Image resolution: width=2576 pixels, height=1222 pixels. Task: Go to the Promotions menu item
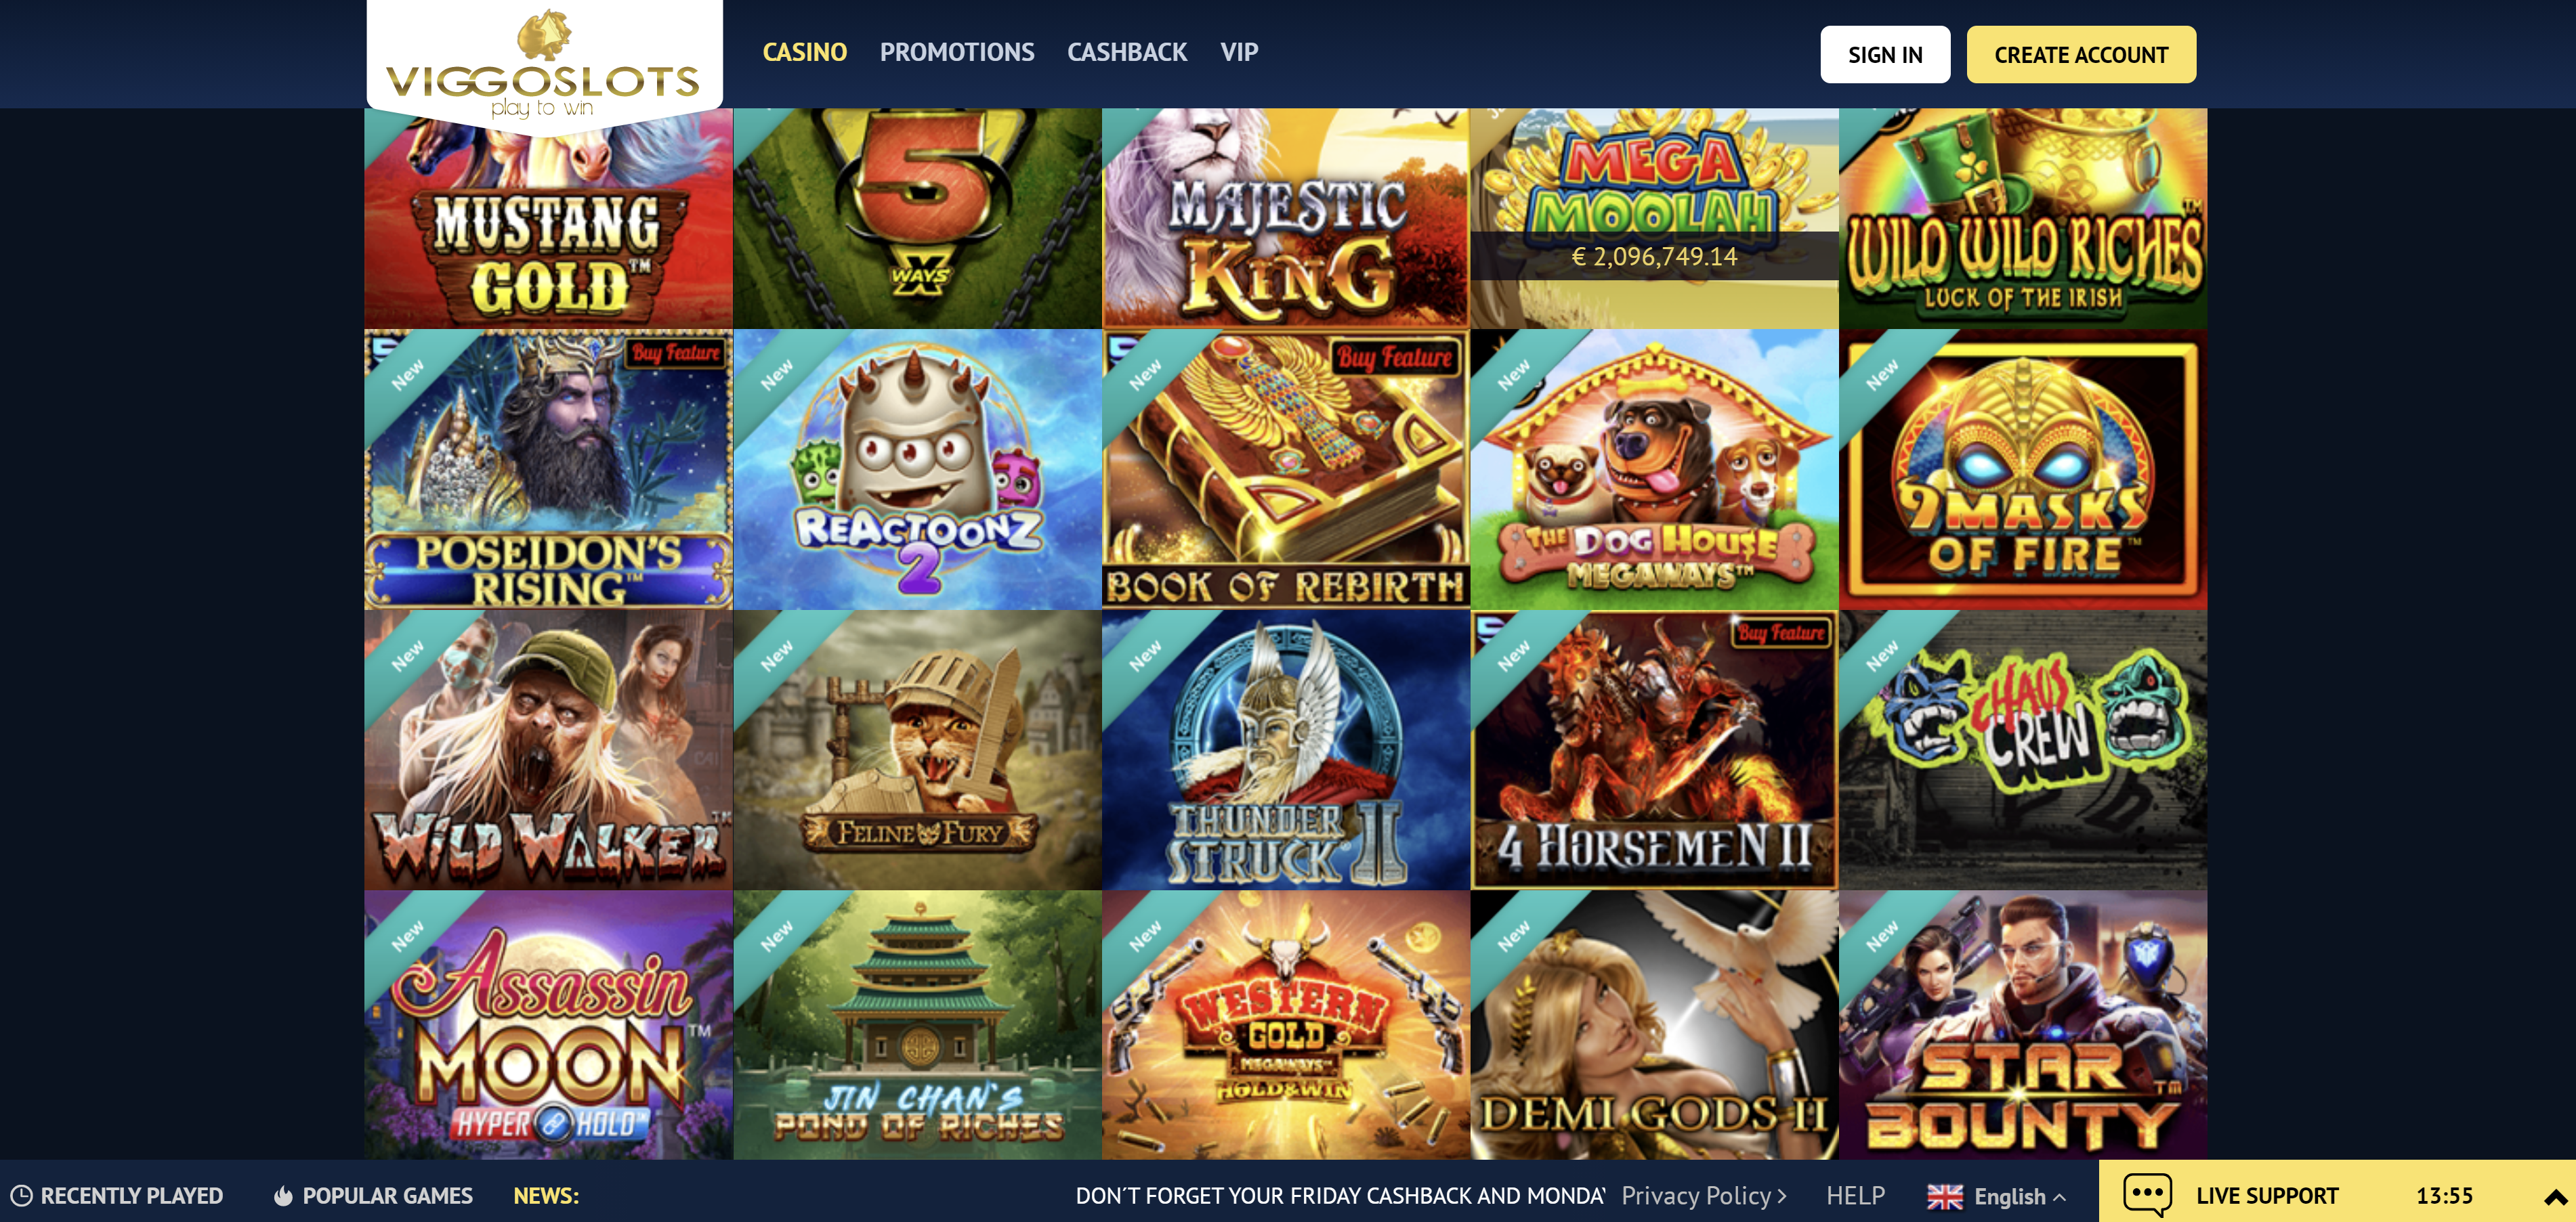click(956, 52)
